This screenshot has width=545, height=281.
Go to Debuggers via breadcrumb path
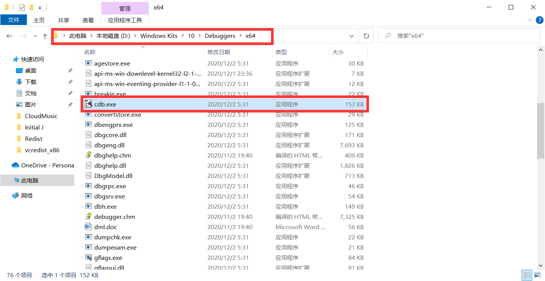tap(220, 36)
